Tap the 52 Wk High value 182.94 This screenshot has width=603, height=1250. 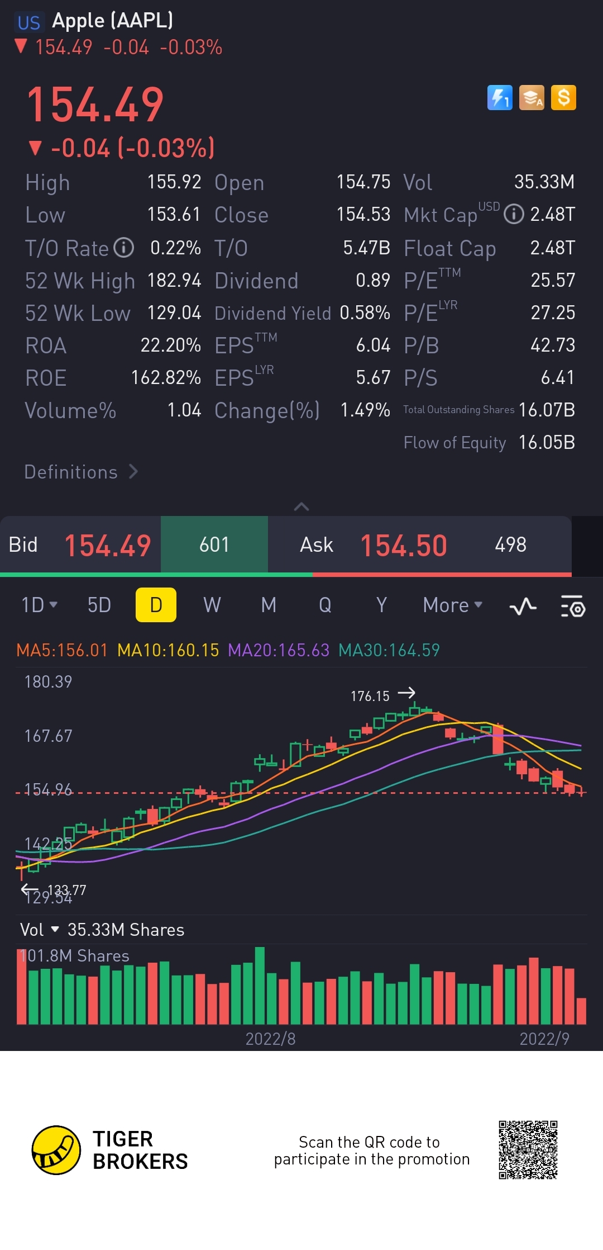pos(174,281)
